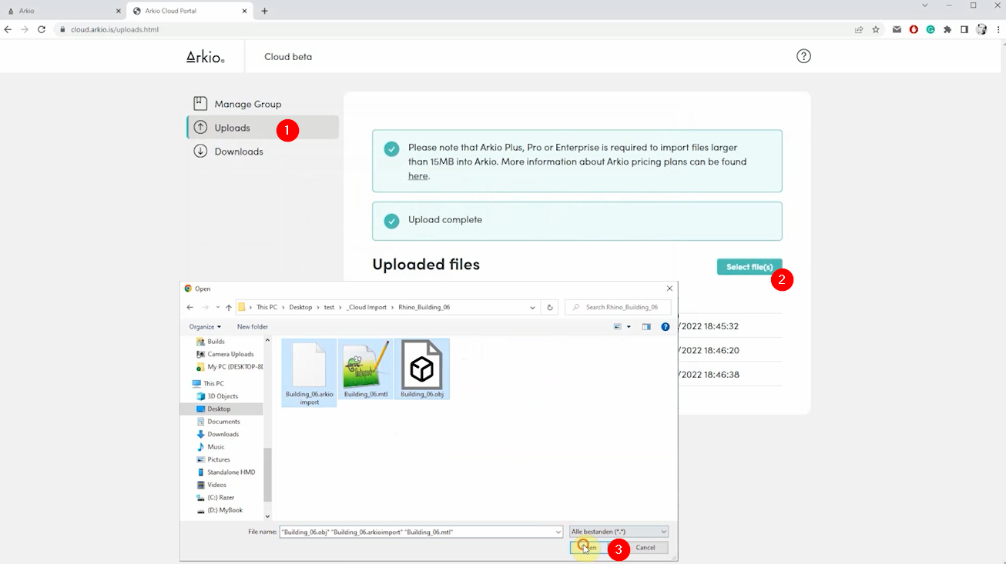The height and width of the screenshot is (564, 1006).
Task: Open the file type filter 'Alle bestanden' dropdown
Action: (619, 532)
